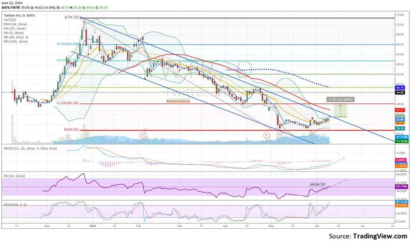
Task: Select the 'Twitter Inc, D, BATS' legend title
Action: point(19,15)
